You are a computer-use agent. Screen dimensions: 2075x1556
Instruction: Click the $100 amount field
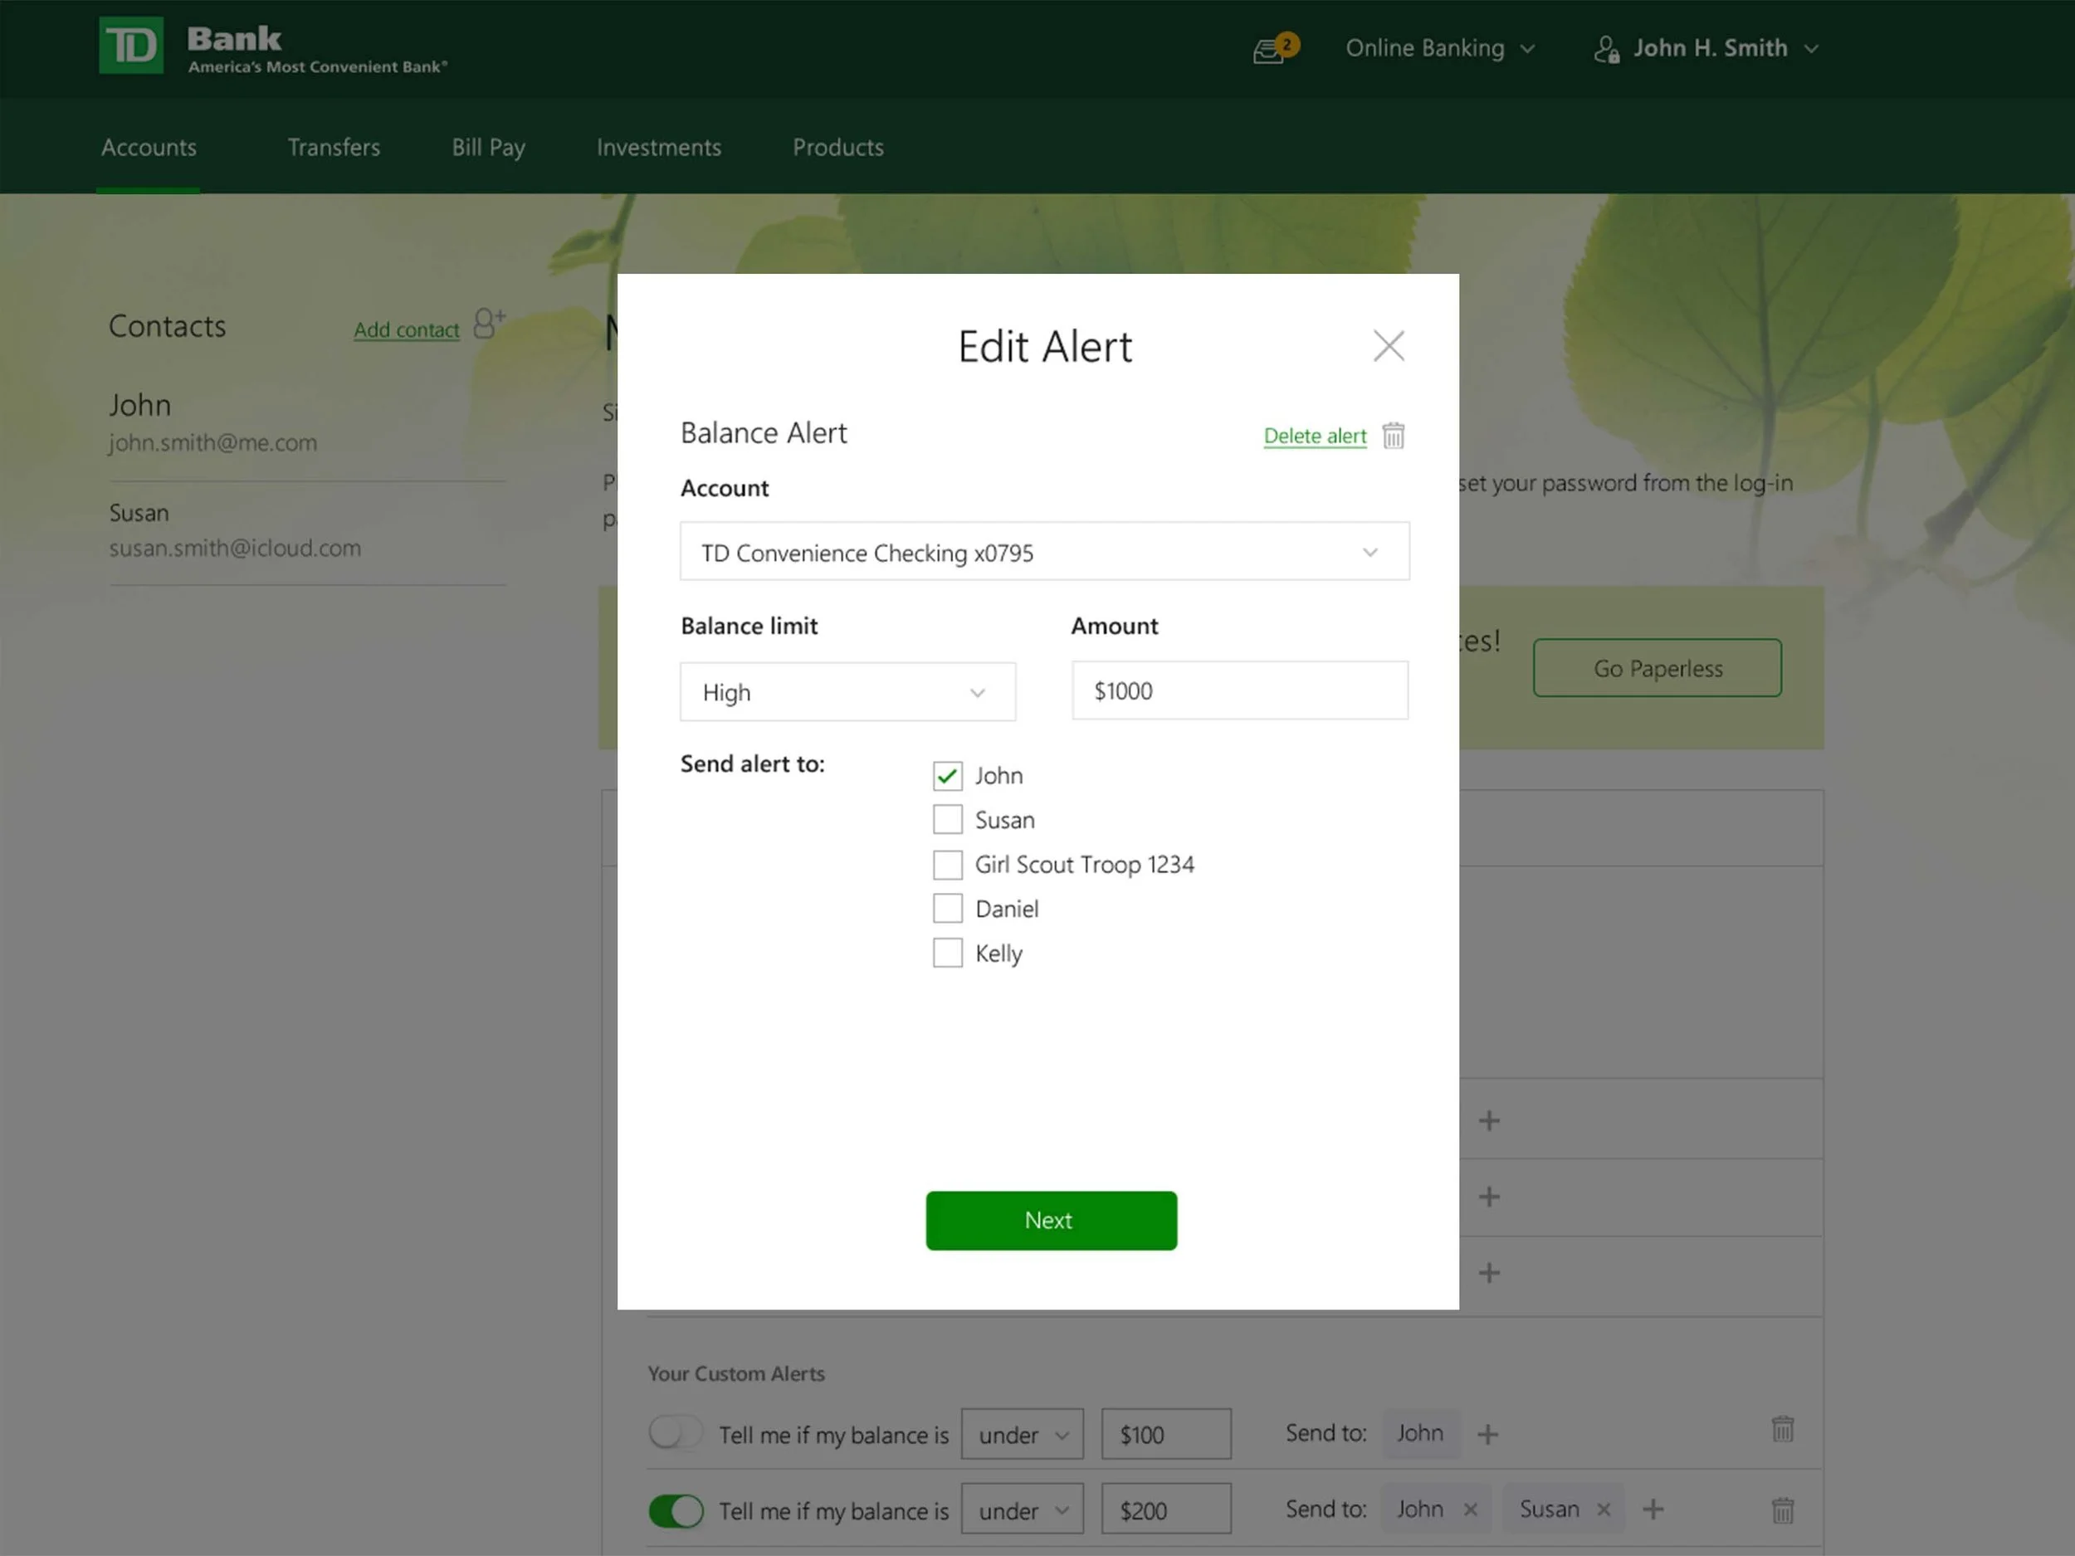click(x=1166, y=1434)
